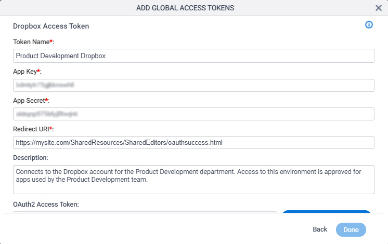The height and width of the screenshot is (244, 388).
Task: Select the Dropbox Access Token heading
Action: click(51, 26)
